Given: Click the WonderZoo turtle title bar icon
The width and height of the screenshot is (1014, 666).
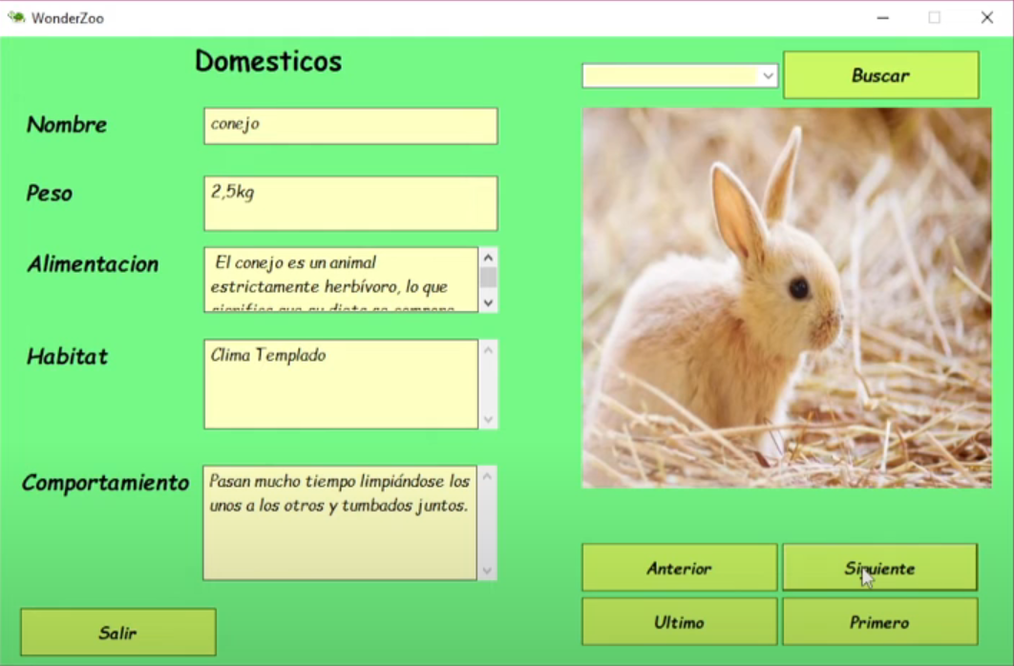Looking at the screenshot, I should click(16, 17).
